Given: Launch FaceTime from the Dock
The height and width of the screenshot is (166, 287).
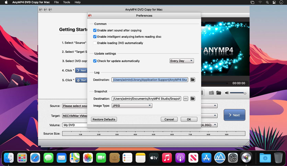Looking at the screenshot, I should tap(101, 157).
